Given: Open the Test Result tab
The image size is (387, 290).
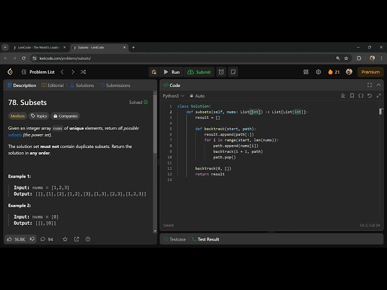Looking at the screenshot, I should click(x=206, y=239).
